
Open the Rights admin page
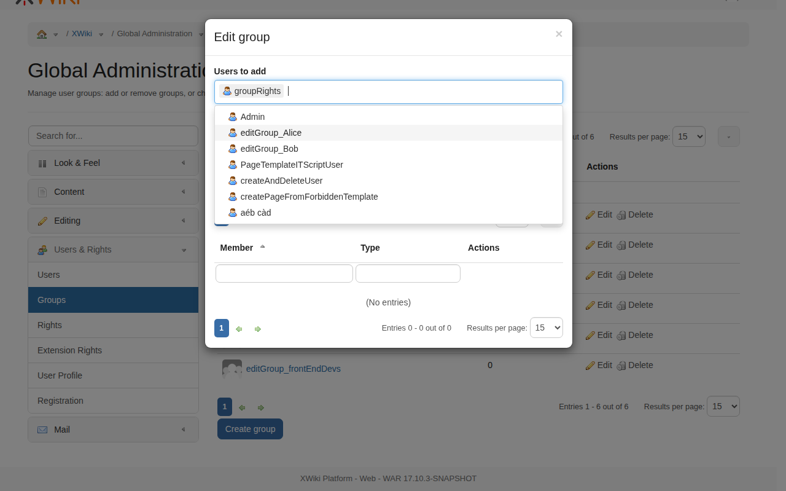[x=50, y=325]
